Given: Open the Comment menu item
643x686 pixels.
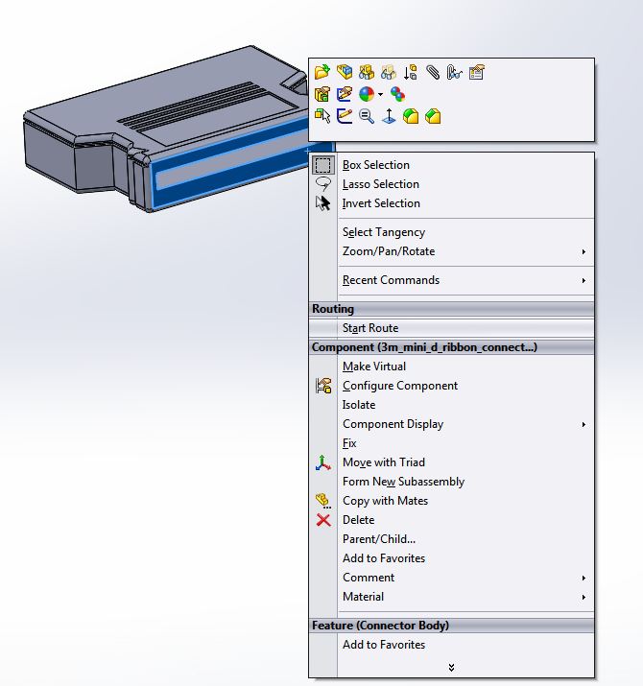Looking at the screenshot, I should 451,578.
